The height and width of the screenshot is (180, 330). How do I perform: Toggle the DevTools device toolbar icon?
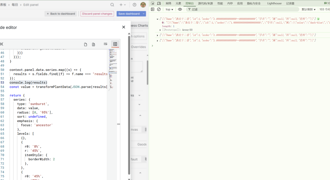coord(159,3)
